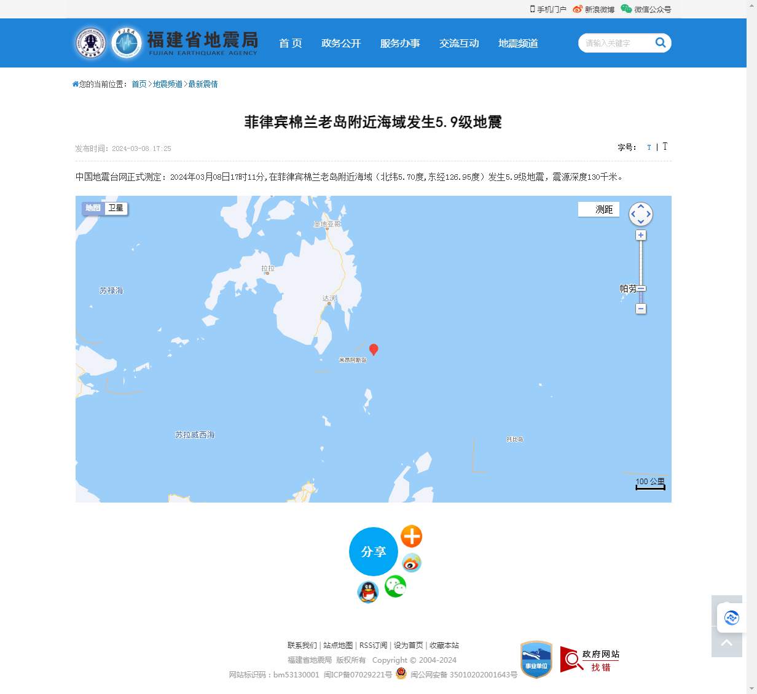Click the 测距 distance measuring button

click(x=599, y=209)
